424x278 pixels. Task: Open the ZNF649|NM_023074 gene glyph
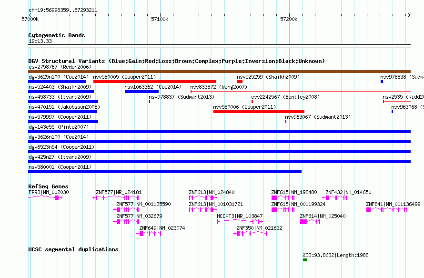coord(149,234)
